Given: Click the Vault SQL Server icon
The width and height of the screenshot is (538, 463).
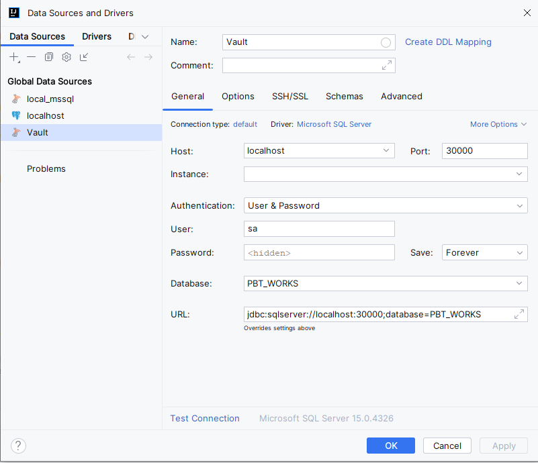Looking at the screenshot, I should tap(15, 132).
